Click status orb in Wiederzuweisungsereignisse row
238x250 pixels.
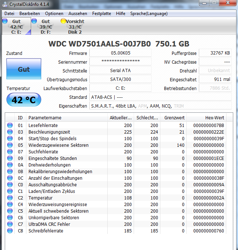(x=10, y=204)
